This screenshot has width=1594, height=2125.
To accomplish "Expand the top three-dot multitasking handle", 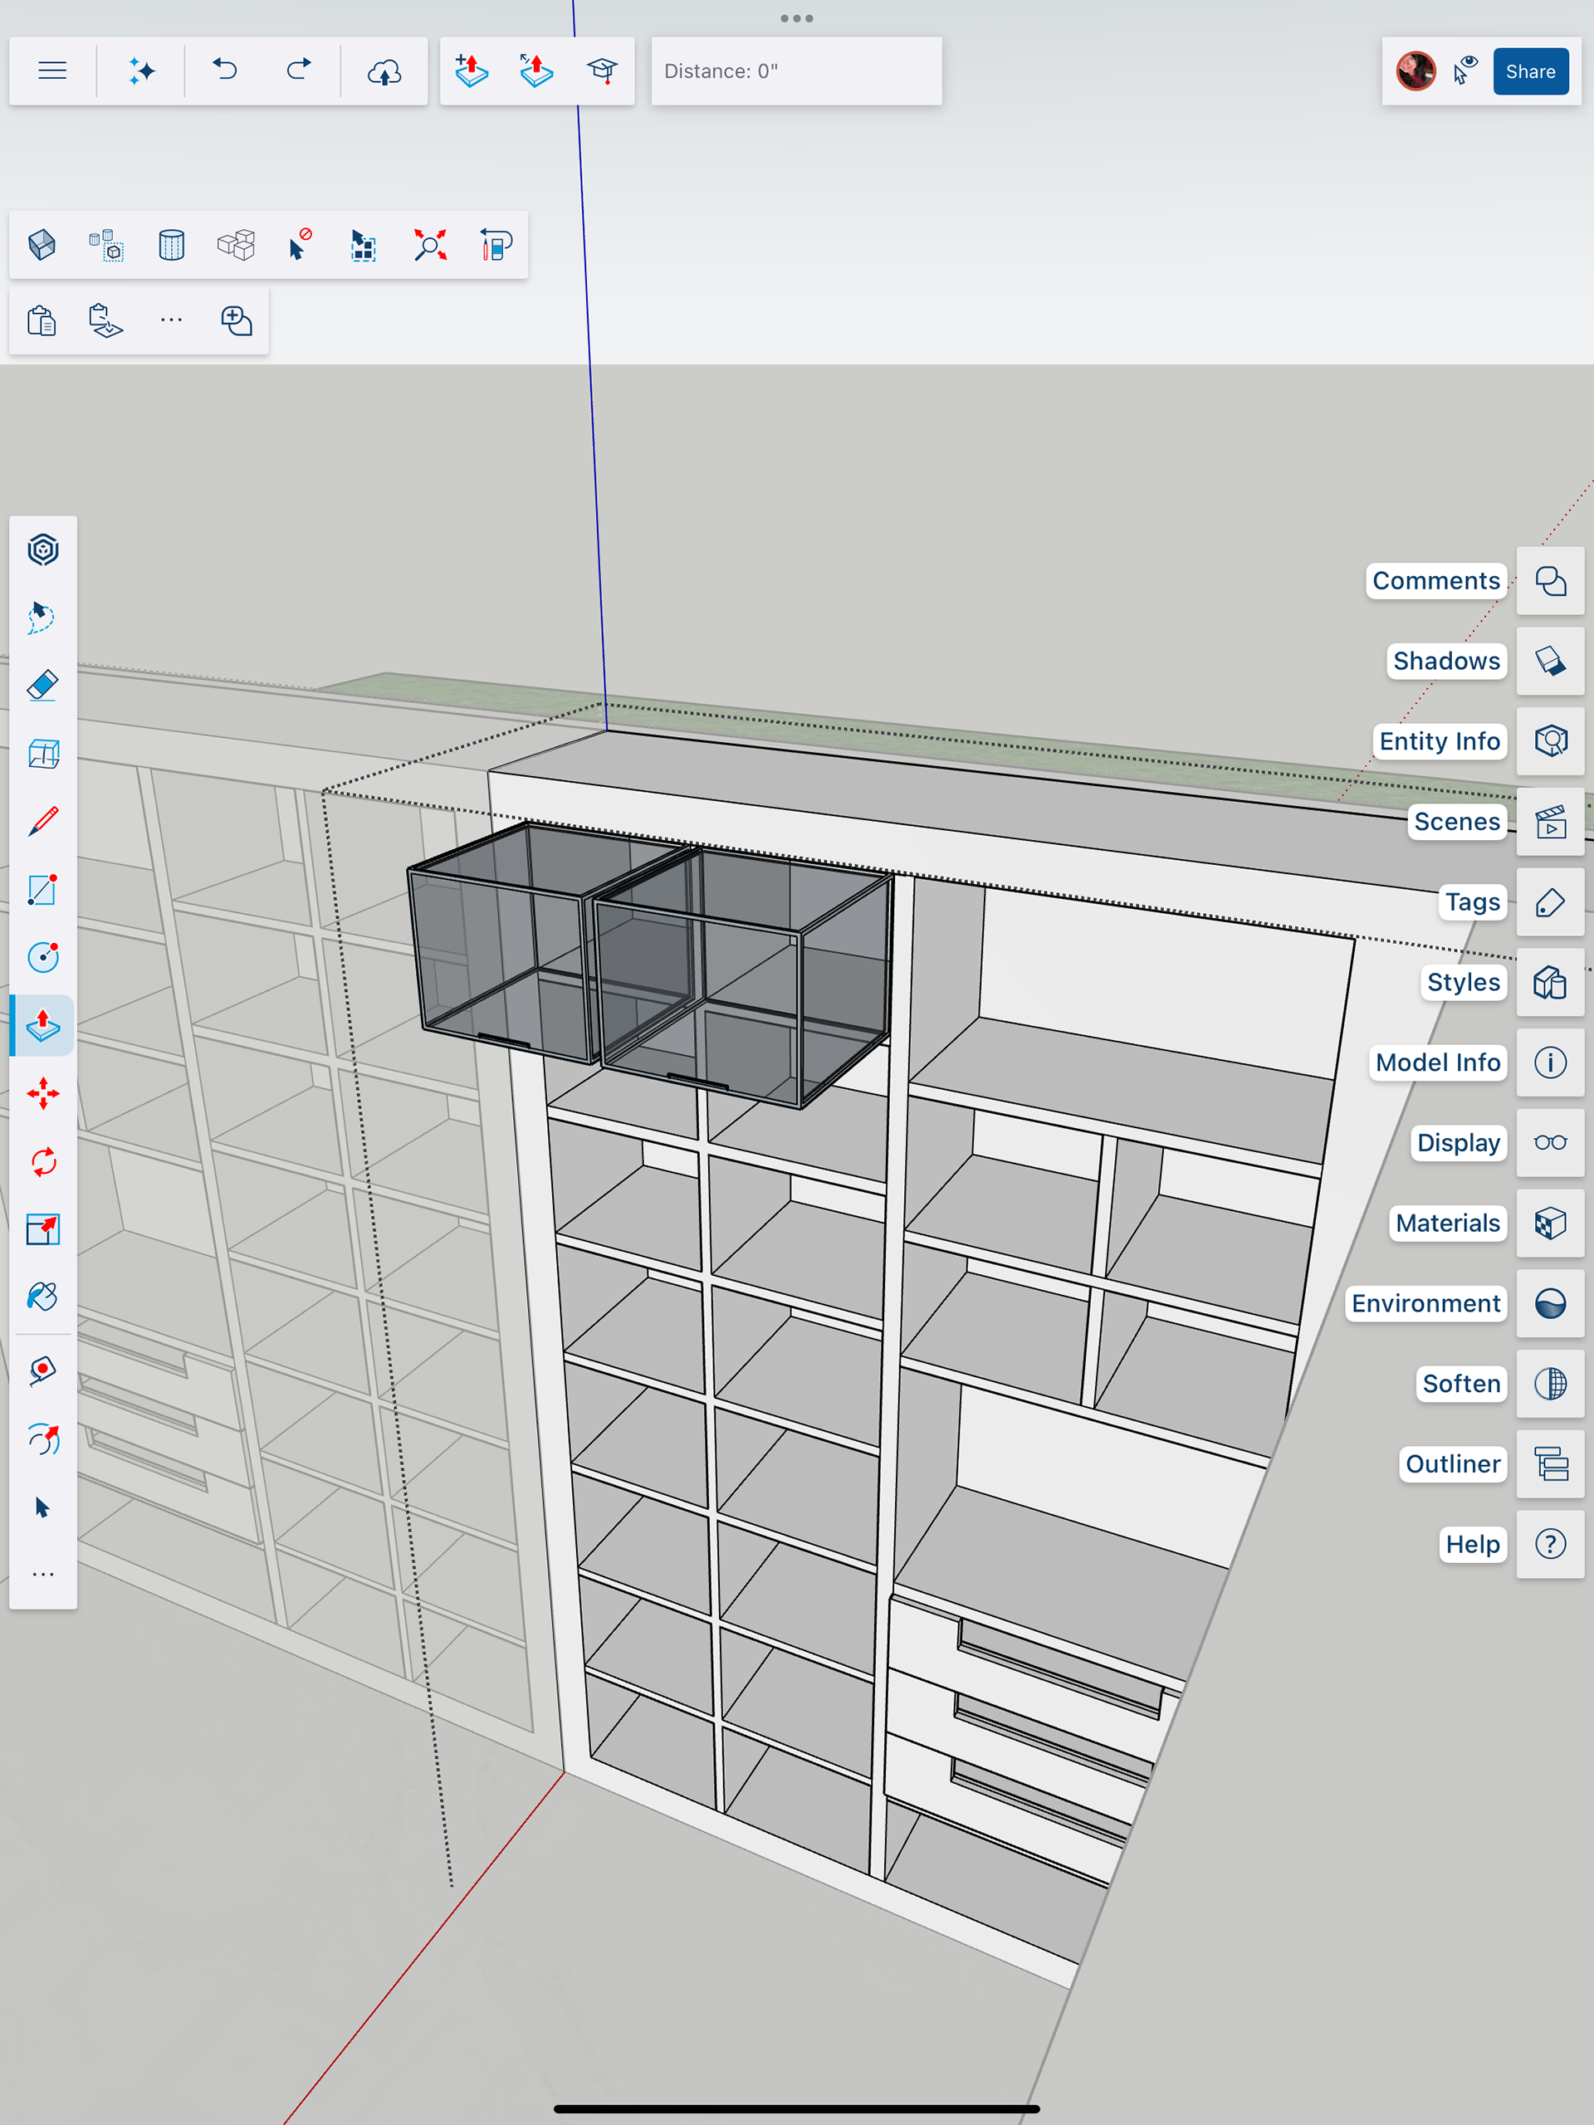I will click(796, 18).
